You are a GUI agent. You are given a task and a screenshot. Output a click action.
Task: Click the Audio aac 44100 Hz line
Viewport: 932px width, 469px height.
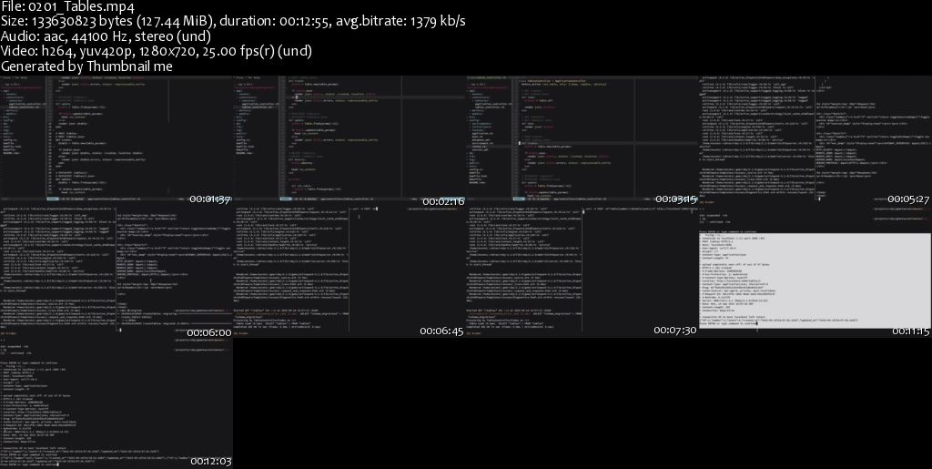click(x=106, y=36)
